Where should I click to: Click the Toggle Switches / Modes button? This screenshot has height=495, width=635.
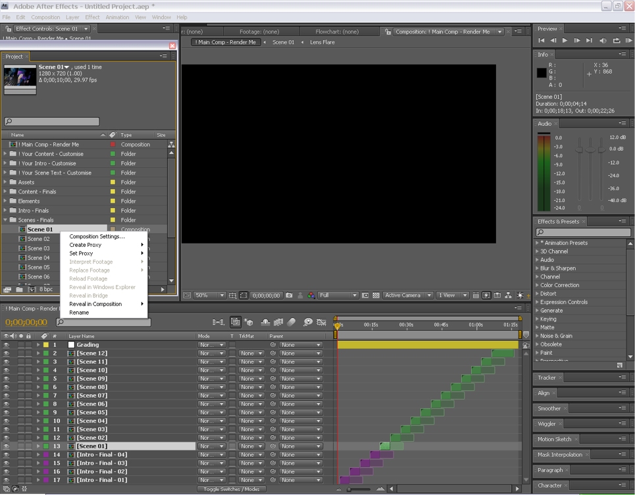tap(232, 489)
